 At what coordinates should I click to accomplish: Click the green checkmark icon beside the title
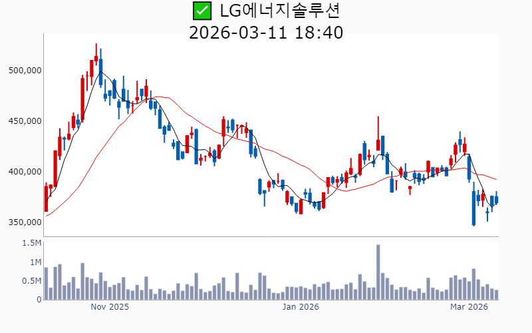pyautogui.click(x=201, y=11)
